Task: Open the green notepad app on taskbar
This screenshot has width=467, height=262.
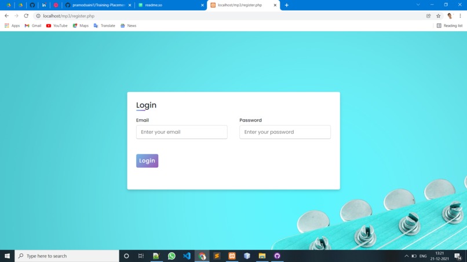Action: [x=156, y=256]
